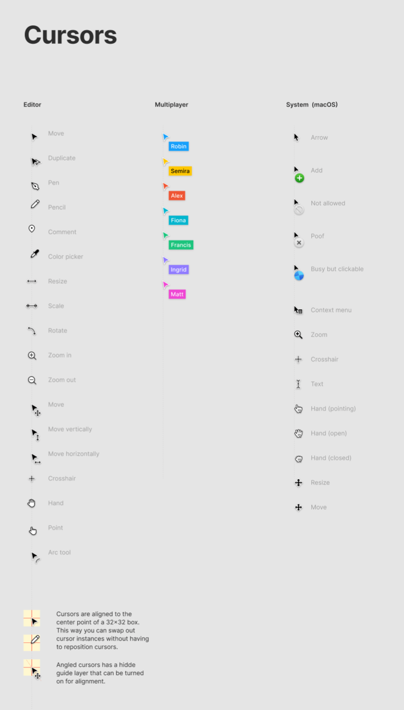Select the Rotate cursor icon

click(x=32, y=331)
